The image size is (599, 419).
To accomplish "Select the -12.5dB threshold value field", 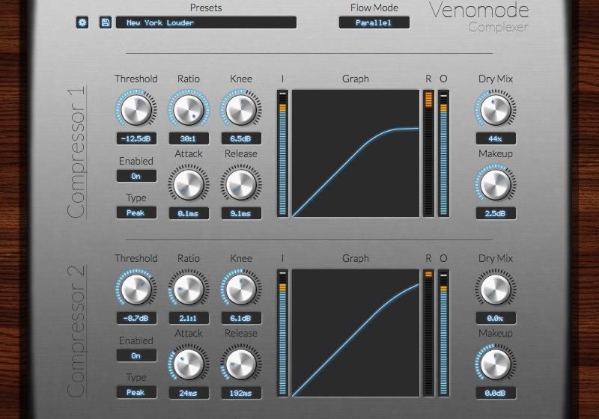I will pyautogui.click(x=136, y=138).
